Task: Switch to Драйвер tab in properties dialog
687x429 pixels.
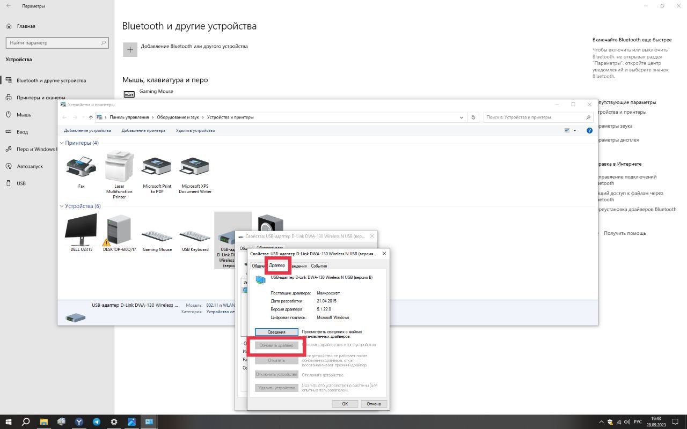Action: pos(277,265)
